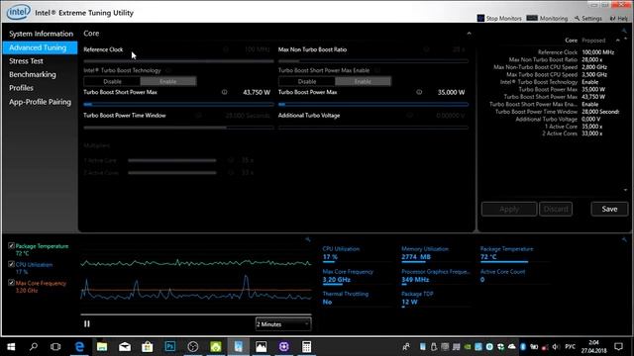Click info icon next to Reference Clock

tap(226, 49)
